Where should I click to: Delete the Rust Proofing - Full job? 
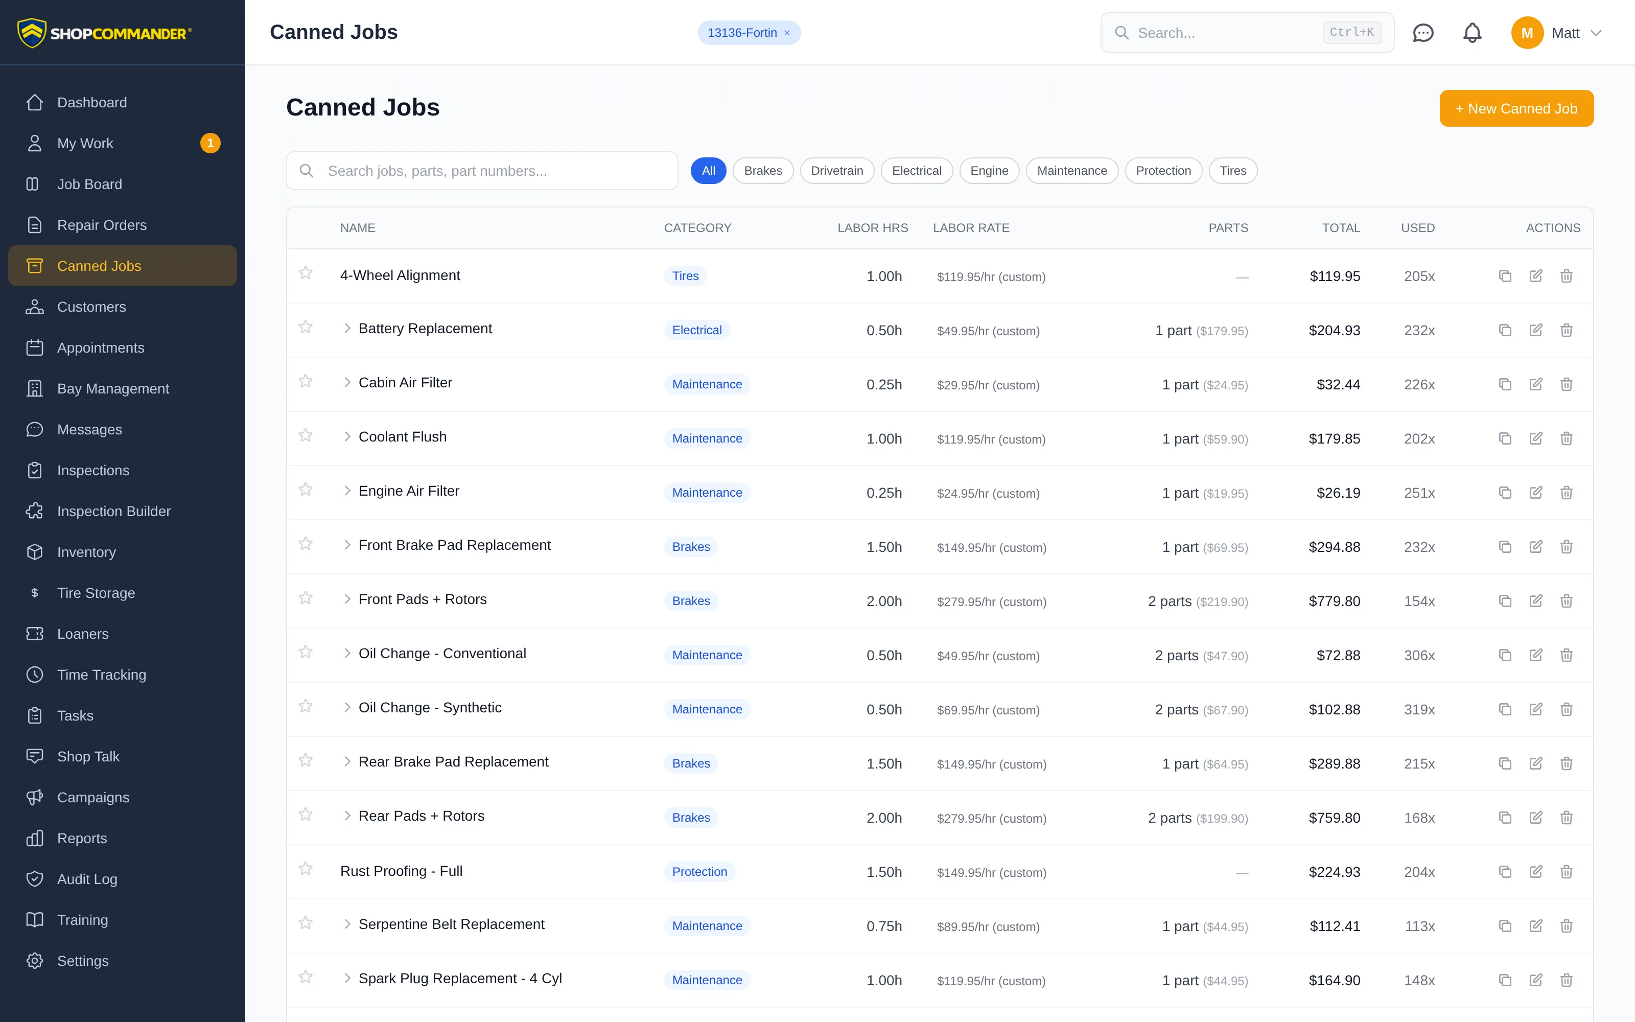1566,871
